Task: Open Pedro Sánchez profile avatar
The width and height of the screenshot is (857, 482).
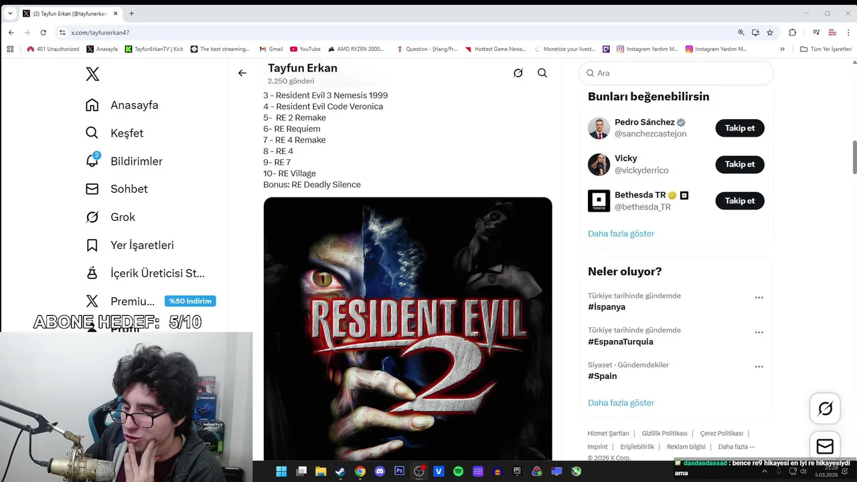Action: (x=599, y=128)
